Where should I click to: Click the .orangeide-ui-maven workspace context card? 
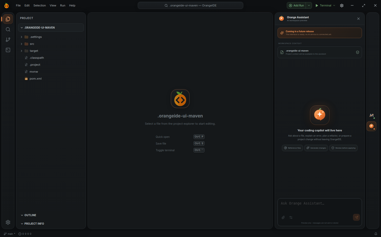click(320, 52)
